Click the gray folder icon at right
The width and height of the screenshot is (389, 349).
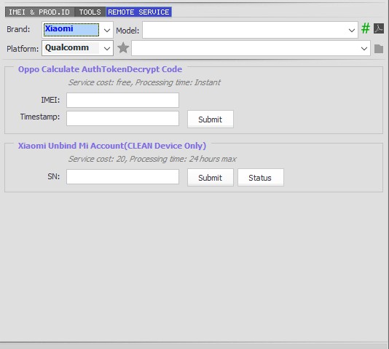[379, 49]
